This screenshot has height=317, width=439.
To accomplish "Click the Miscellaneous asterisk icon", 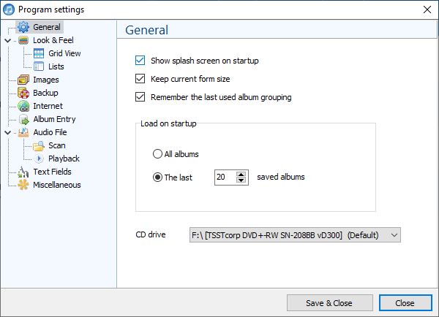I will (x=23, y=185).
